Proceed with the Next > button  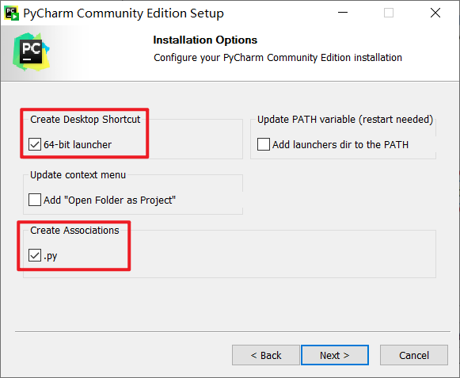coord(335,355)
